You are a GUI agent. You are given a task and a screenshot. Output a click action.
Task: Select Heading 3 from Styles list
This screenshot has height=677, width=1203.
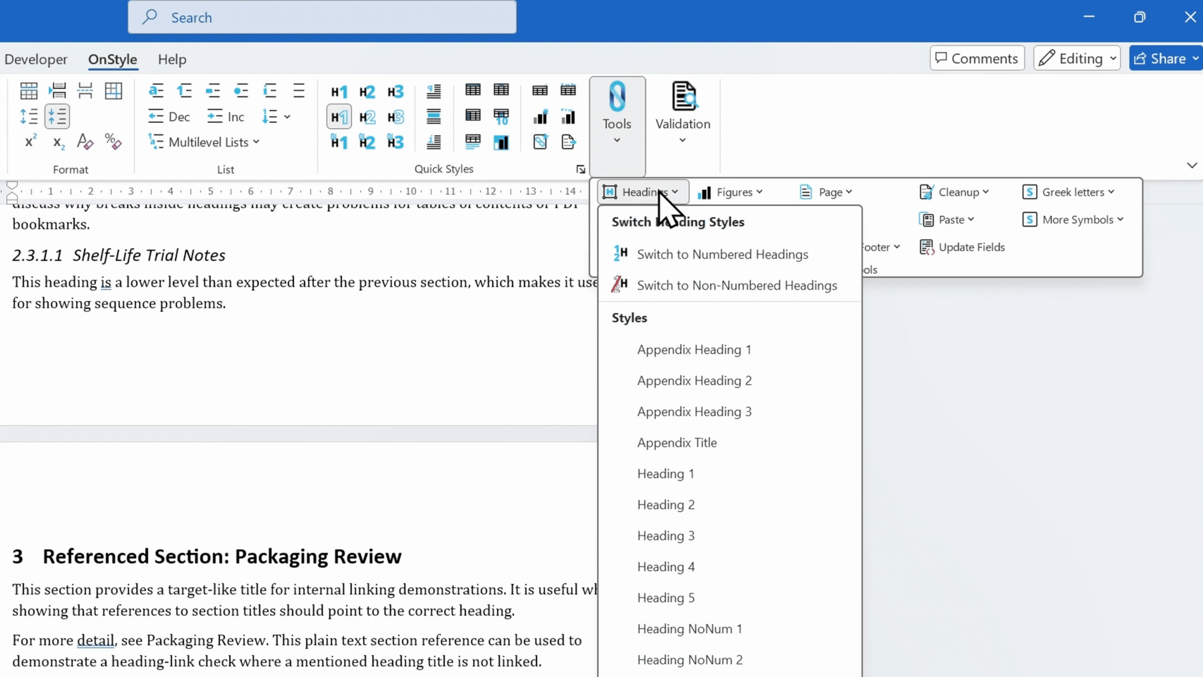click(x=729, y=536)
